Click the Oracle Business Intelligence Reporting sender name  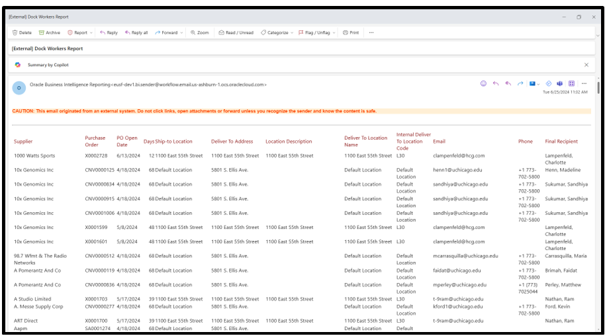point(70,85)
